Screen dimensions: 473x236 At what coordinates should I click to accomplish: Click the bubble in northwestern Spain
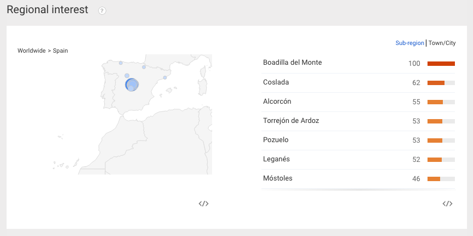point(121,63)
